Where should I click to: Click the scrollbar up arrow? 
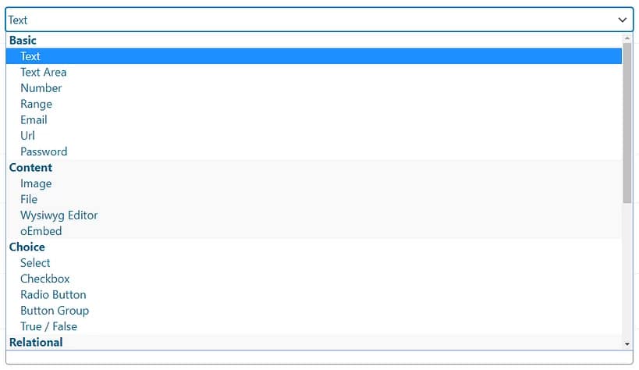coord(627,37)
